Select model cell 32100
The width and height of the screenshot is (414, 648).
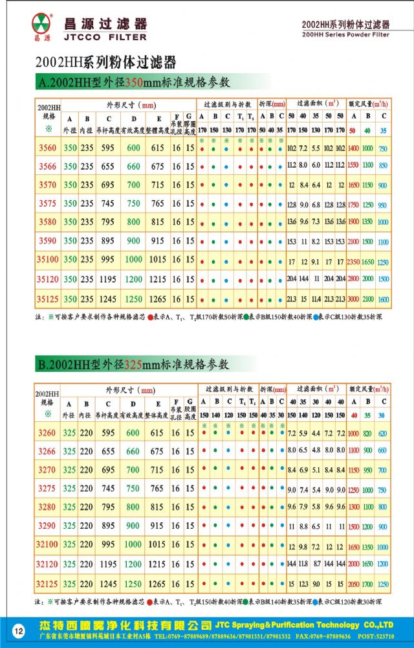(x=47, y=544)
